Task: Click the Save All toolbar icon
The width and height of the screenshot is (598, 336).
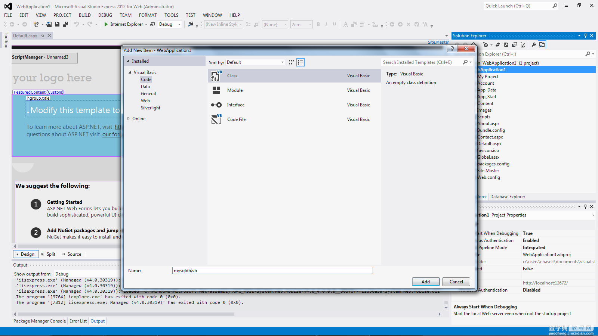Action: coord(65,24)
